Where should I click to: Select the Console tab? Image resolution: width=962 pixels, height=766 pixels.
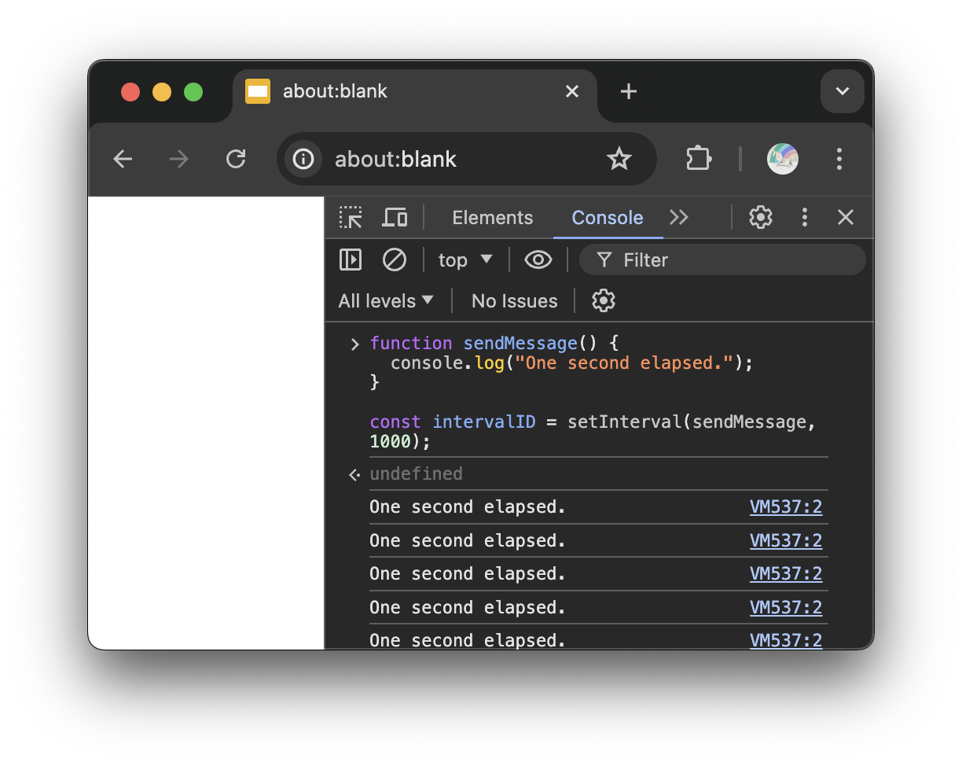[608, 218]
